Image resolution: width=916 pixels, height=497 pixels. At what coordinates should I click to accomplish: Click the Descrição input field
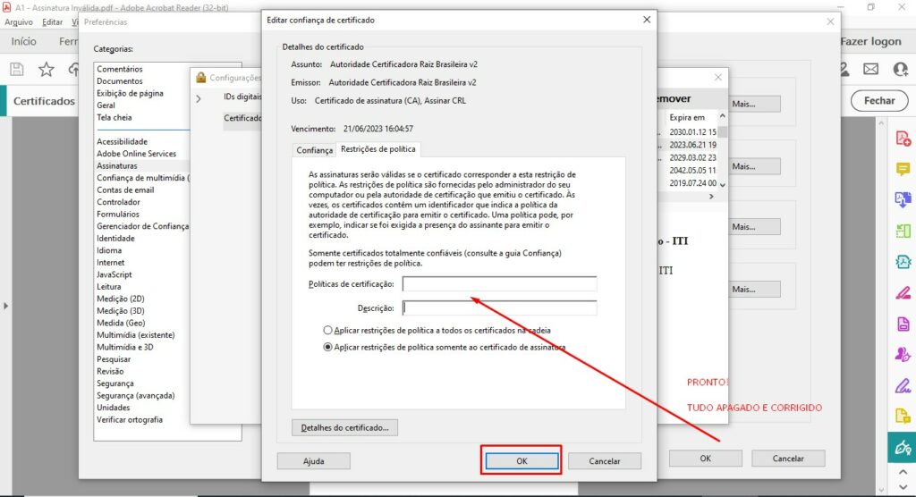coord(499,307)
